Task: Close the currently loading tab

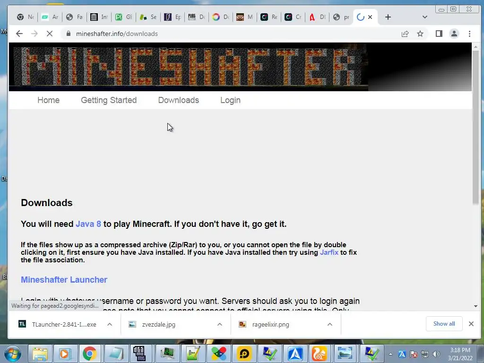Action: click(x=370, y=17)
